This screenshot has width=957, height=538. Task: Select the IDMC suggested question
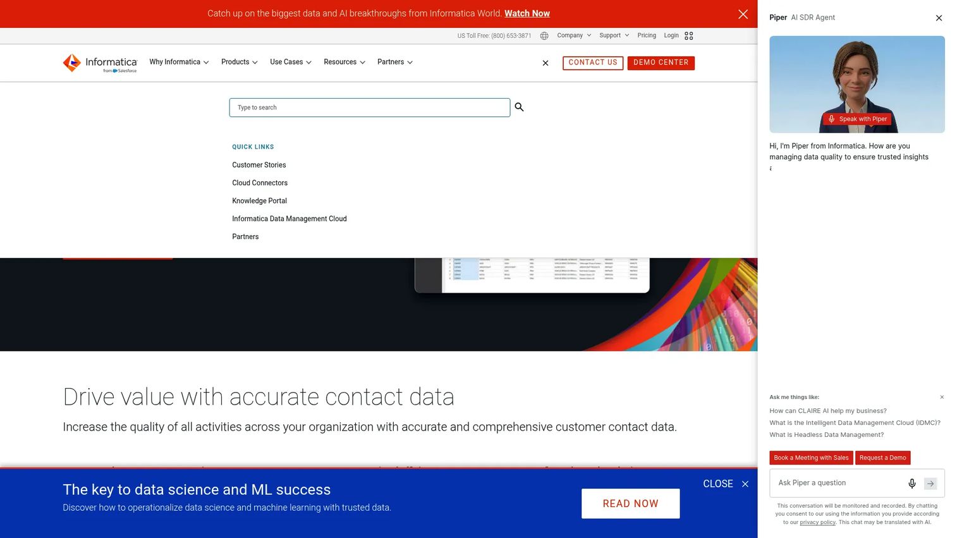pyautogui.click(x=855, y=423)
